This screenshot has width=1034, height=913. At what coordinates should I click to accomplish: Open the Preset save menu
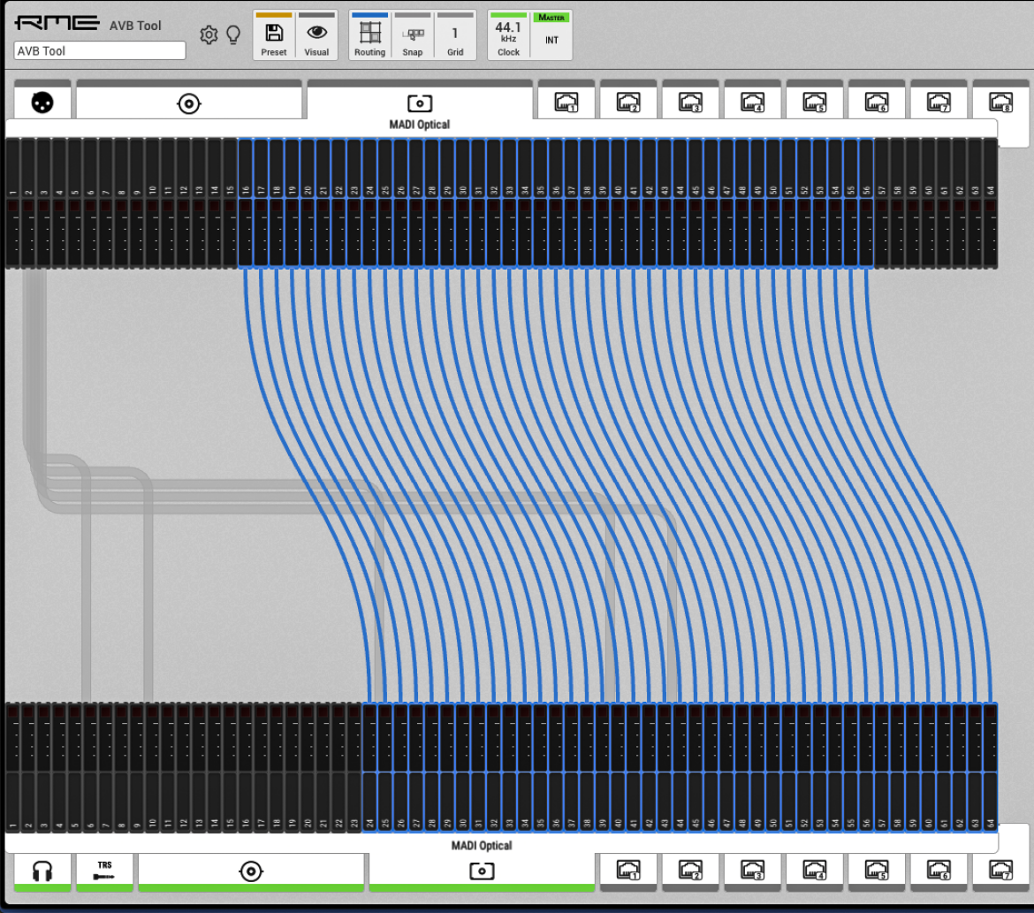pyautogui.click(x=274, y=35)
